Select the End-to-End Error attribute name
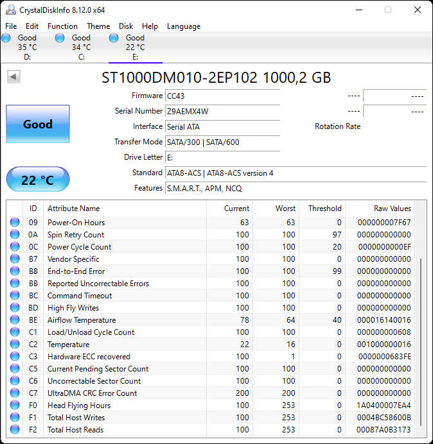433x444 pixels. (x=76, y=271)
